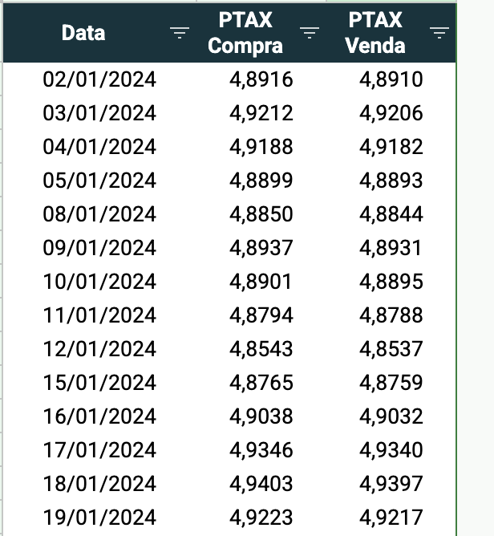
Task: Select the Data header cell
Action: coord(99,33)
